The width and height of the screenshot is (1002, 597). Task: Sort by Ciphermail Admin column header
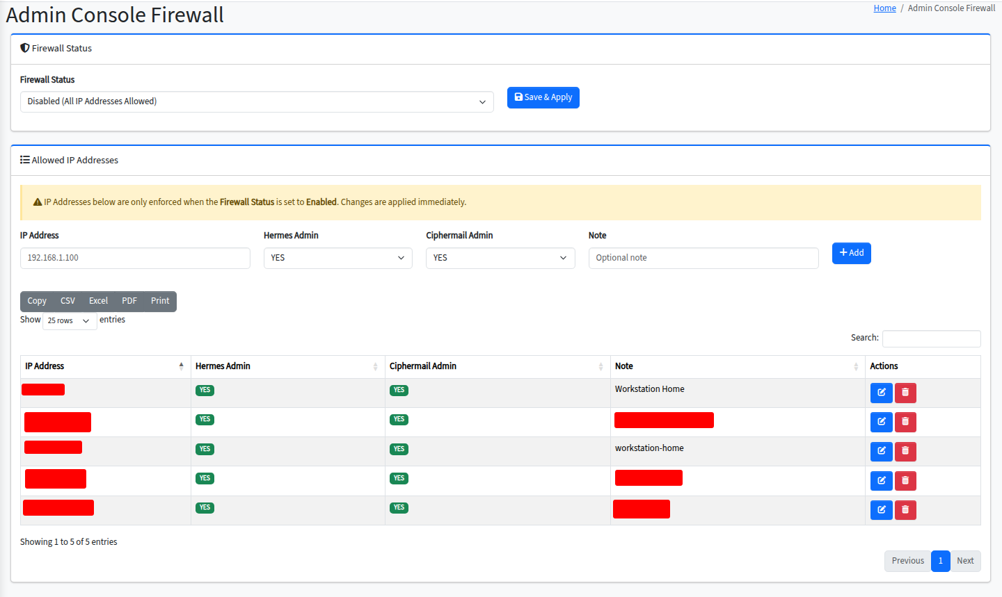point(498,366)
